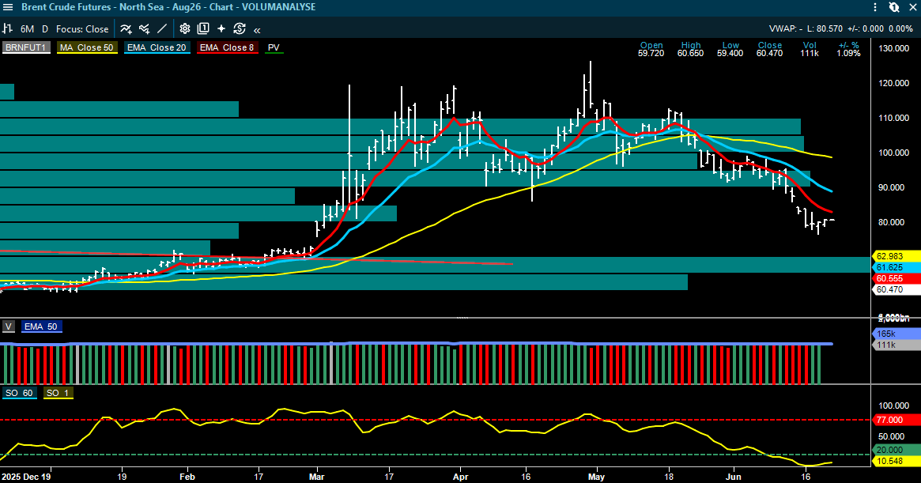The height and width of the screenshot is (483, 921).
Task: Click the yellow 62.983 price tag
Action: (897, 256)
